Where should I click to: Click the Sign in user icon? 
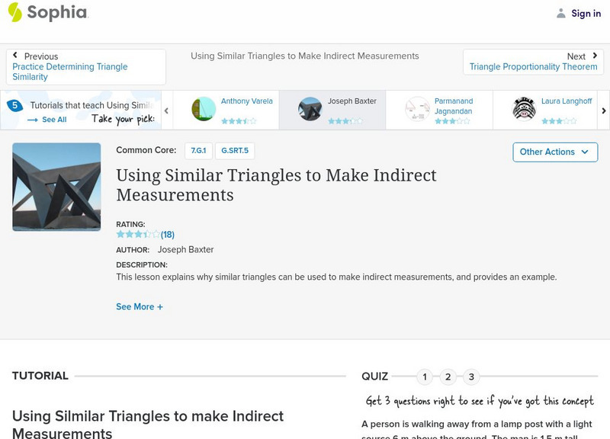[x=561, y=13]
